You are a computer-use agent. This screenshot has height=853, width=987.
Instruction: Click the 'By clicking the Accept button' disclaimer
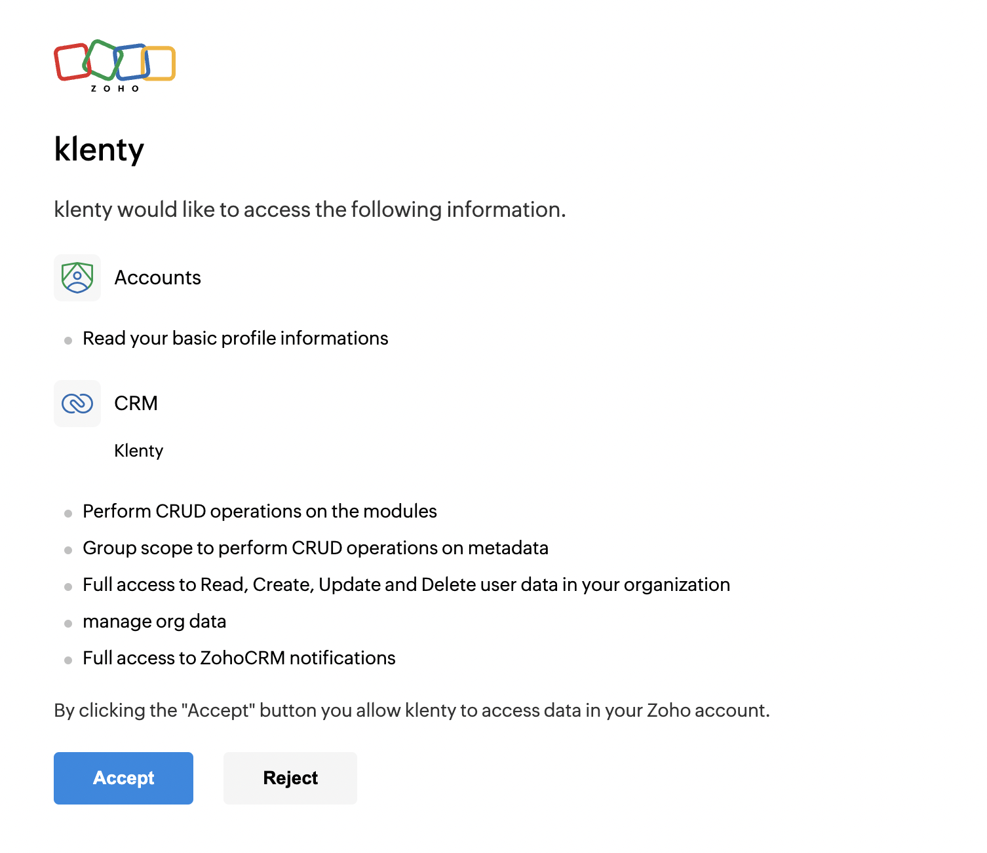tap(412, 710)
